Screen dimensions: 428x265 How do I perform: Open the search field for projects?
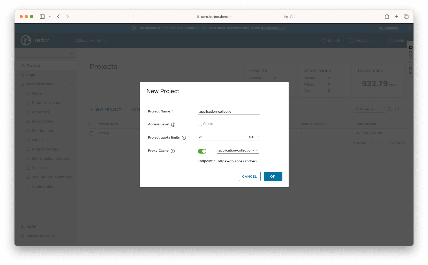(389, 109)
